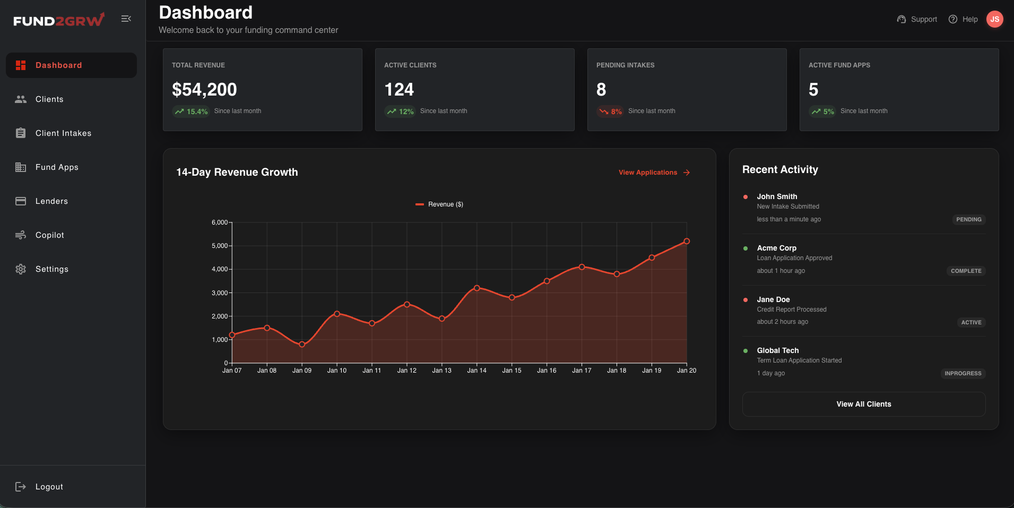
Task: Click the FUND2GRW logo
Action: (57, 19)
